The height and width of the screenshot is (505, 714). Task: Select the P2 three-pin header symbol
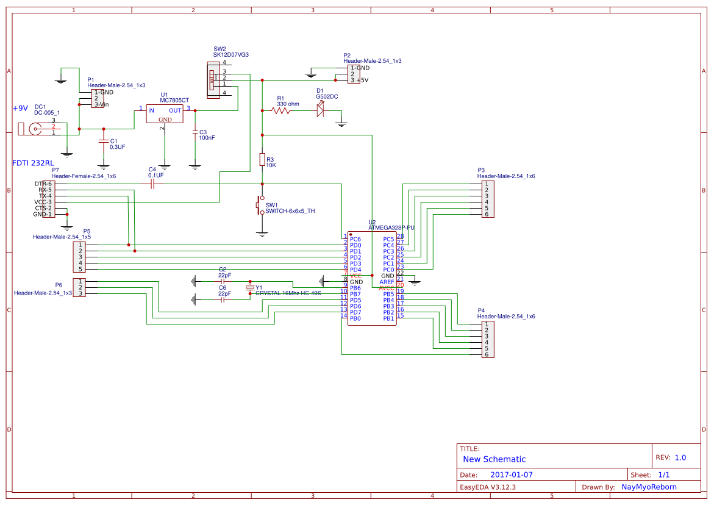354,74
